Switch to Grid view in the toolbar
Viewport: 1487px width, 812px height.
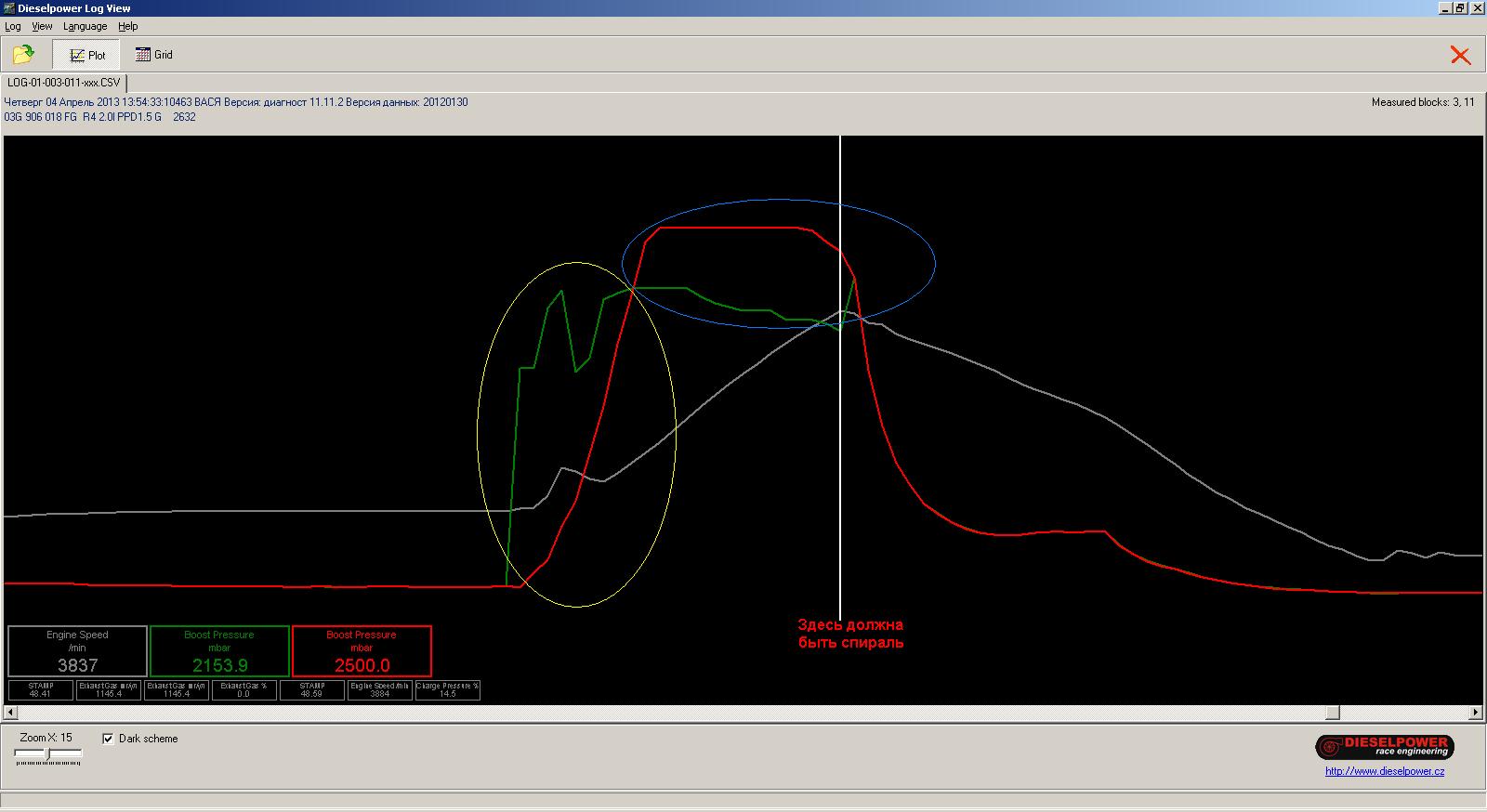[154, 55]
